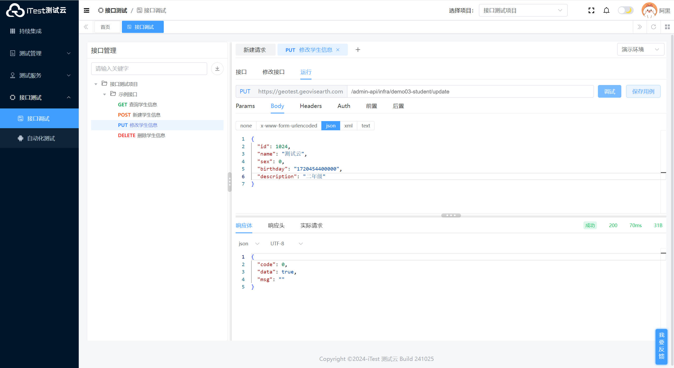Add a new request tab with plus
This screenshot has height=368, width=674.
coord(358,50)
